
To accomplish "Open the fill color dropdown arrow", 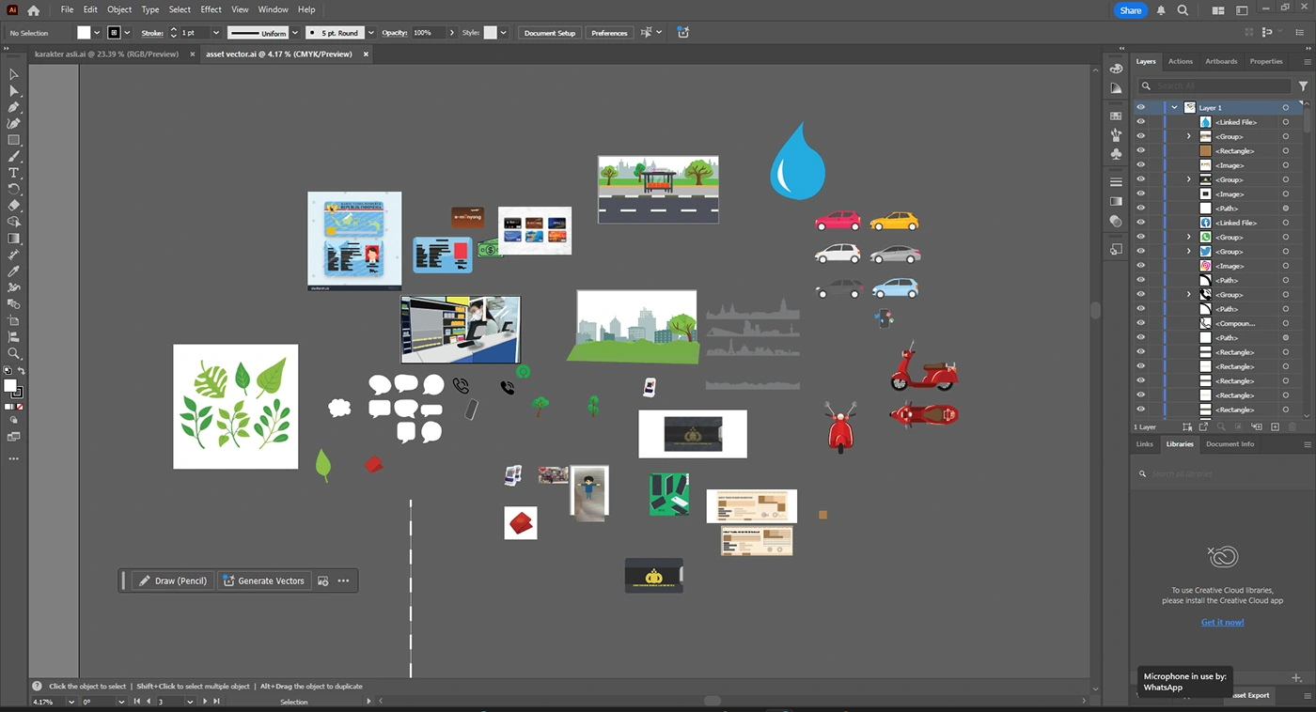I will pyautogui.click(x=97, y=33).
